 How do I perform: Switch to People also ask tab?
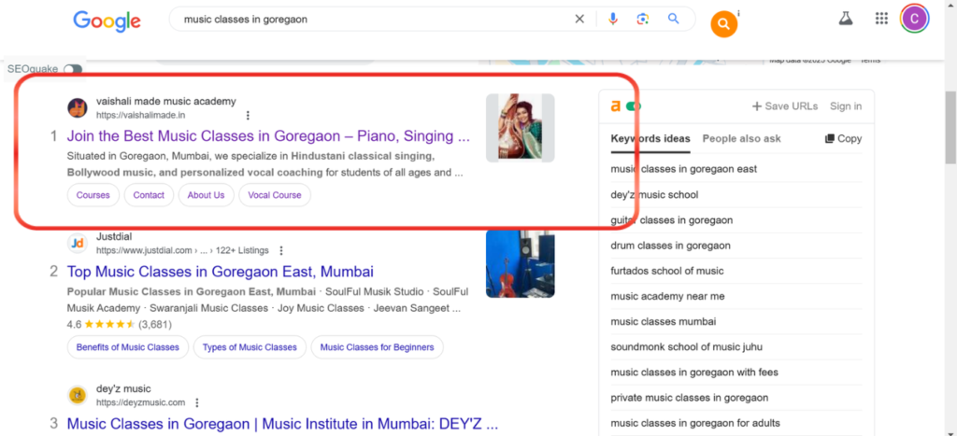click(741, 138)
